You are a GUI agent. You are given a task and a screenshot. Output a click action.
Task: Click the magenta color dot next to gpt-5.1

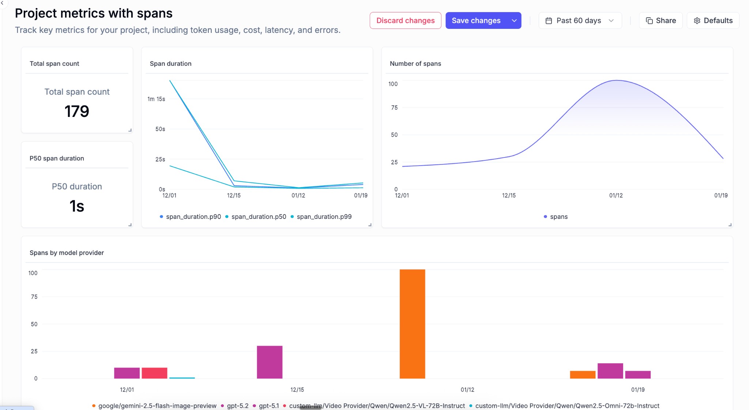pos(253,406)
